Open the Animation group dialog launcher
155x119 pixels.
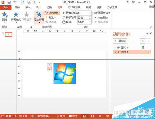click(x=31, y=27)
